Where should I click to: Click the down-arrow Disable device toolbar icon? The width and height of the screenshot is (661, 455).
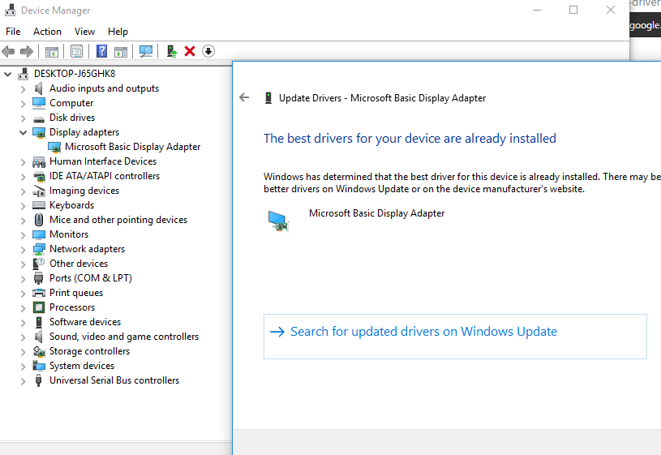tap(208, 51)
